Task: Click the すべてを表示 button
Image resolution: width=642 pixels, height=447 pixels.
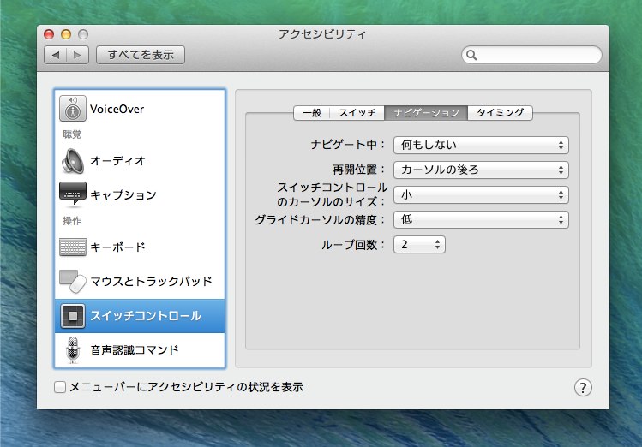Action: pos(141,55)
